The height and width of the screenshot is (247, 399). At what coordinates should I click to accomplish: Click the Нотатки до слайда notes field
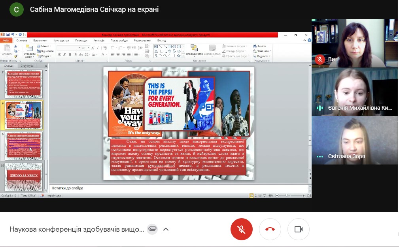tap(179, 188)
